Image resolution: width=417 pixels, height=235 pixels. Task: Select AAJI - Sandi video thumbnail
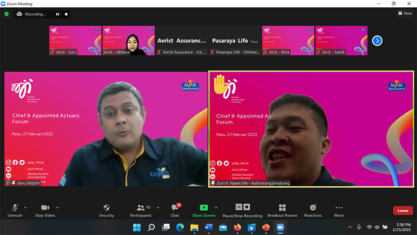[341, 41]
